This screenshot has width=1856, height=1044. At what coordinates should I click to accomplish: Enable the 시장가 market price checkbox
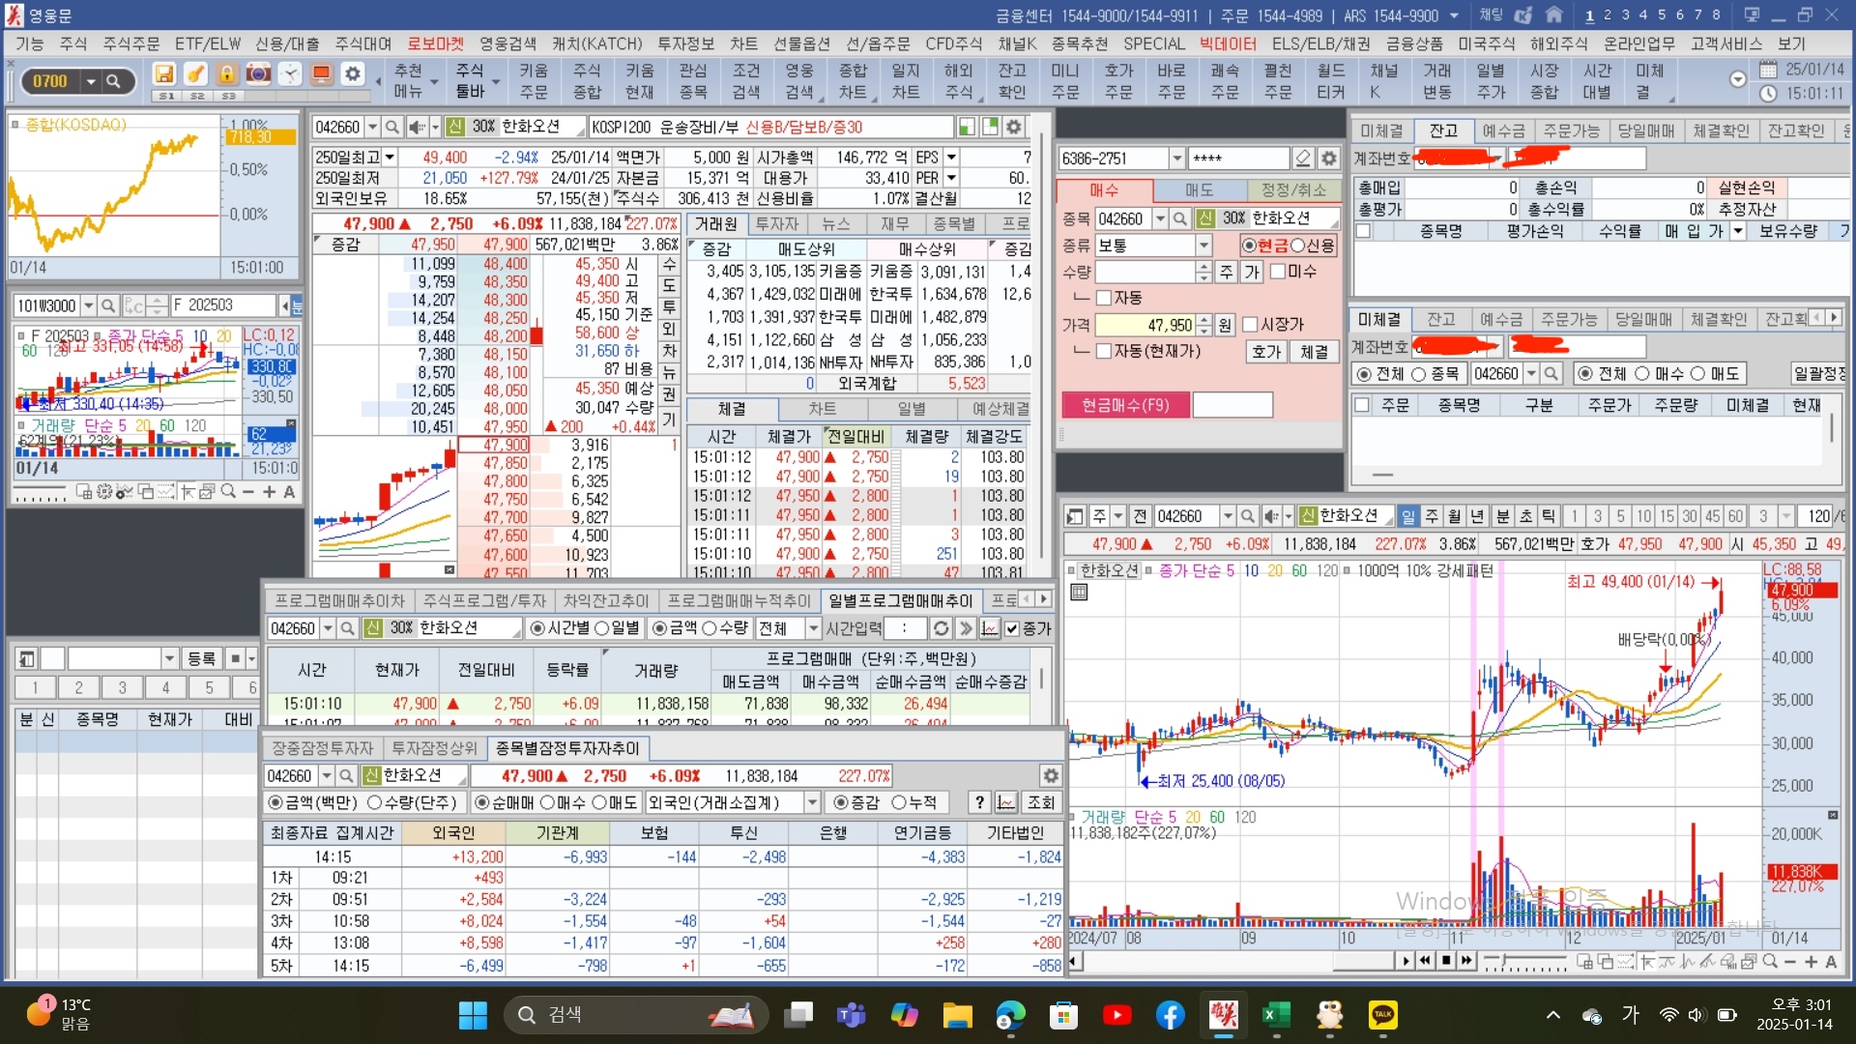pos(1250,325)
